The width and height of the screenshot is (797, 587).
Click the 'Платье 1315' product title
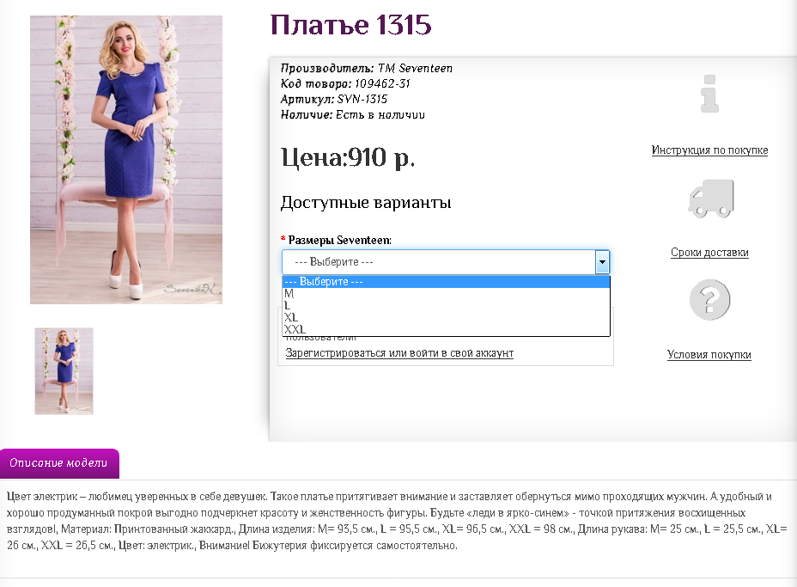pyautogui.click(x=350, y=26)
